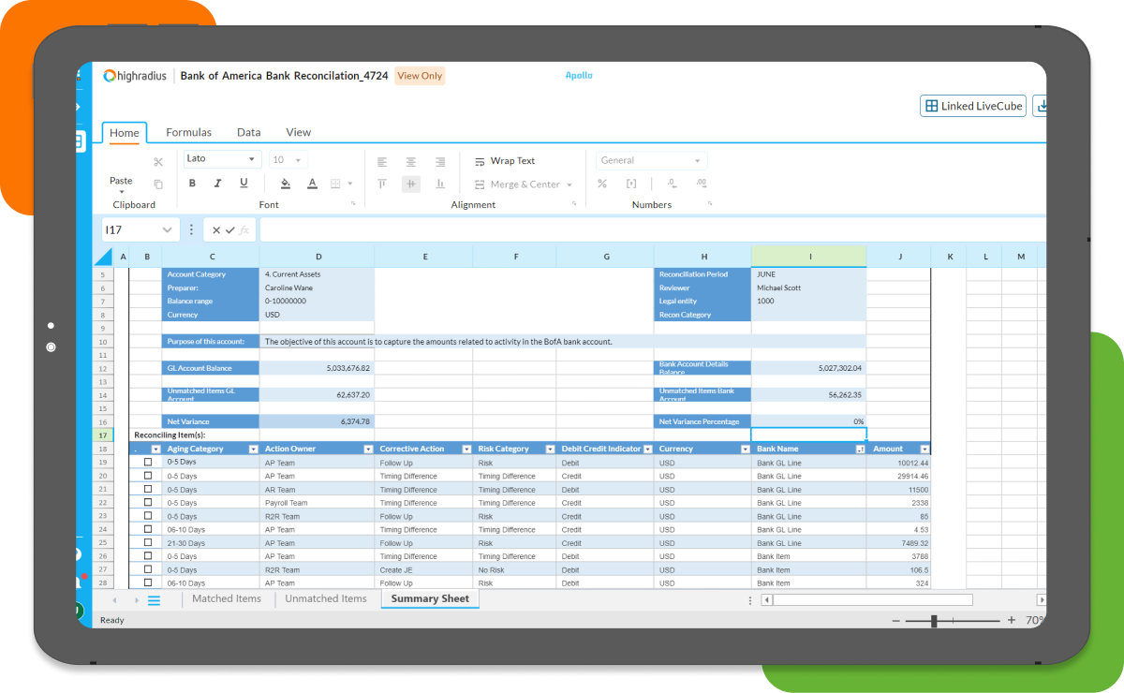Open Numbers group dialog launcher
1124x693 pixels.
pos(710,203)
